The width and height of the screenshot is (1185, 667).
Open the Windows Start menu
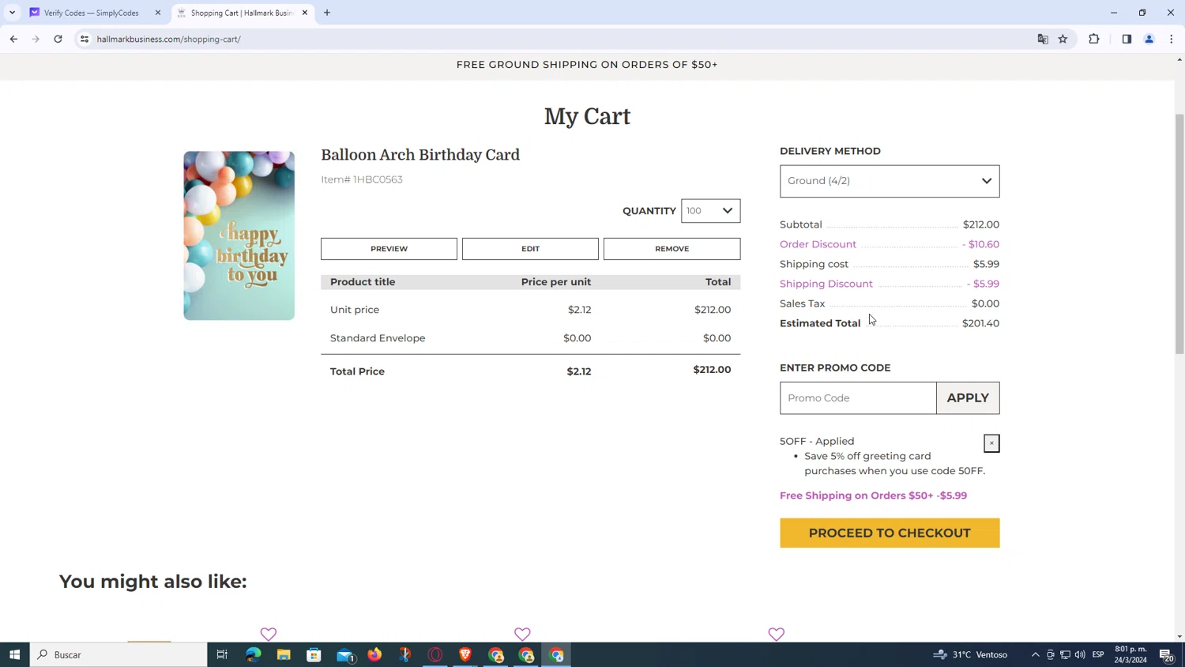14,654
